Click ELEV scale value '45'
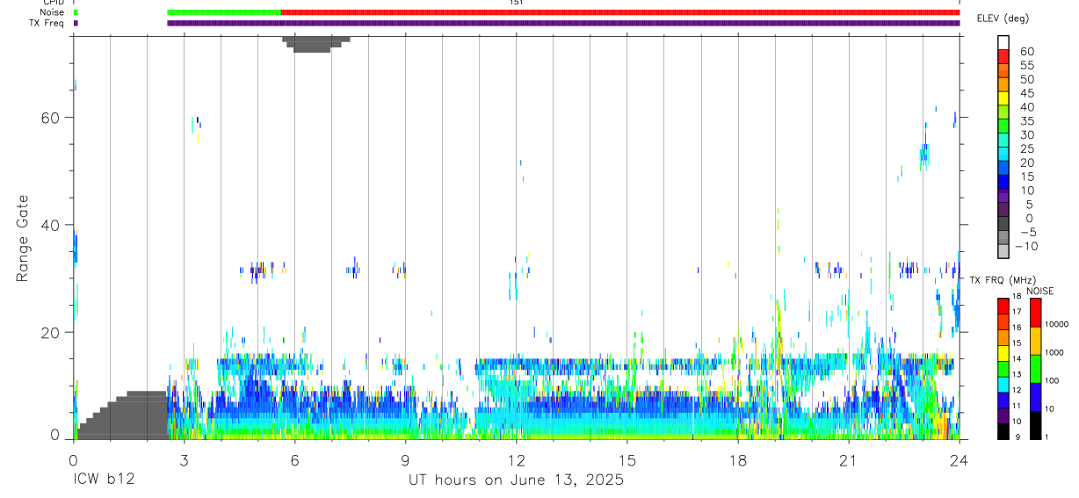Viewport: 1079px width, 498px height. click(1026, 93)
